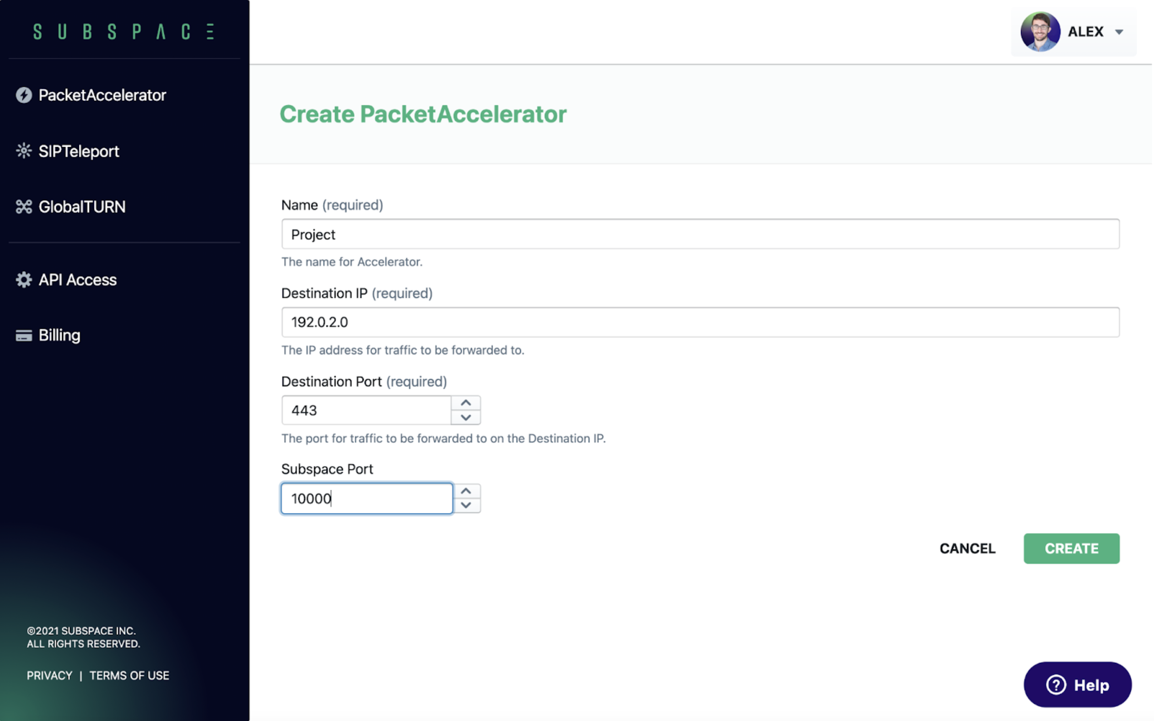Go to the Billing section
The width and height of the screenshot is (1154, 721).
(59, 336)
